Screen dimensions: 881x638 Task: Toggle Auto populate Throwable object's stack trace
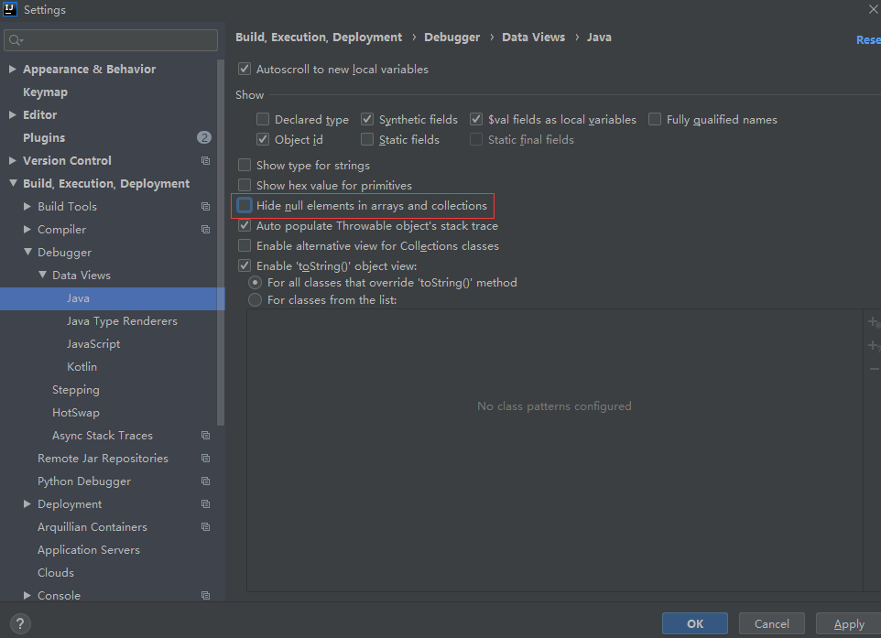pos(245,226)
